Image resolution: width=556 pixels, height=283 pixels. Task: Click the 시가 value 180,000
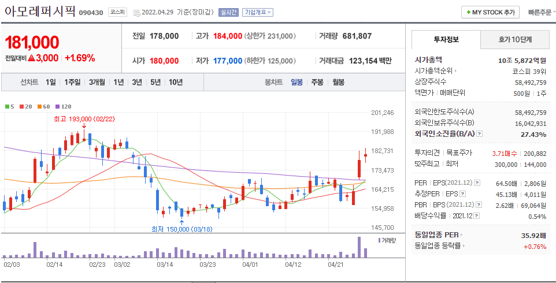pyautogui.click(x=164, y=61)
